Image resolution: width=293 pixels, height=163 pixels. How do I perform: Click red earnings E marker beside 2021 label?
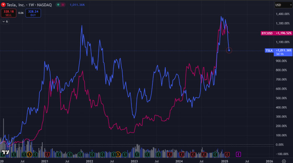[x=47, y=154]
